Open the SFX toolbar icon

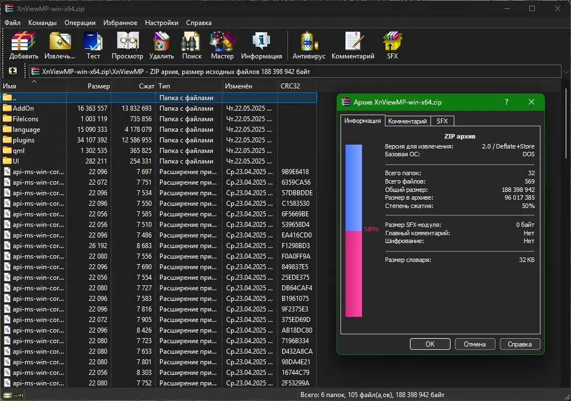point(392,45)
